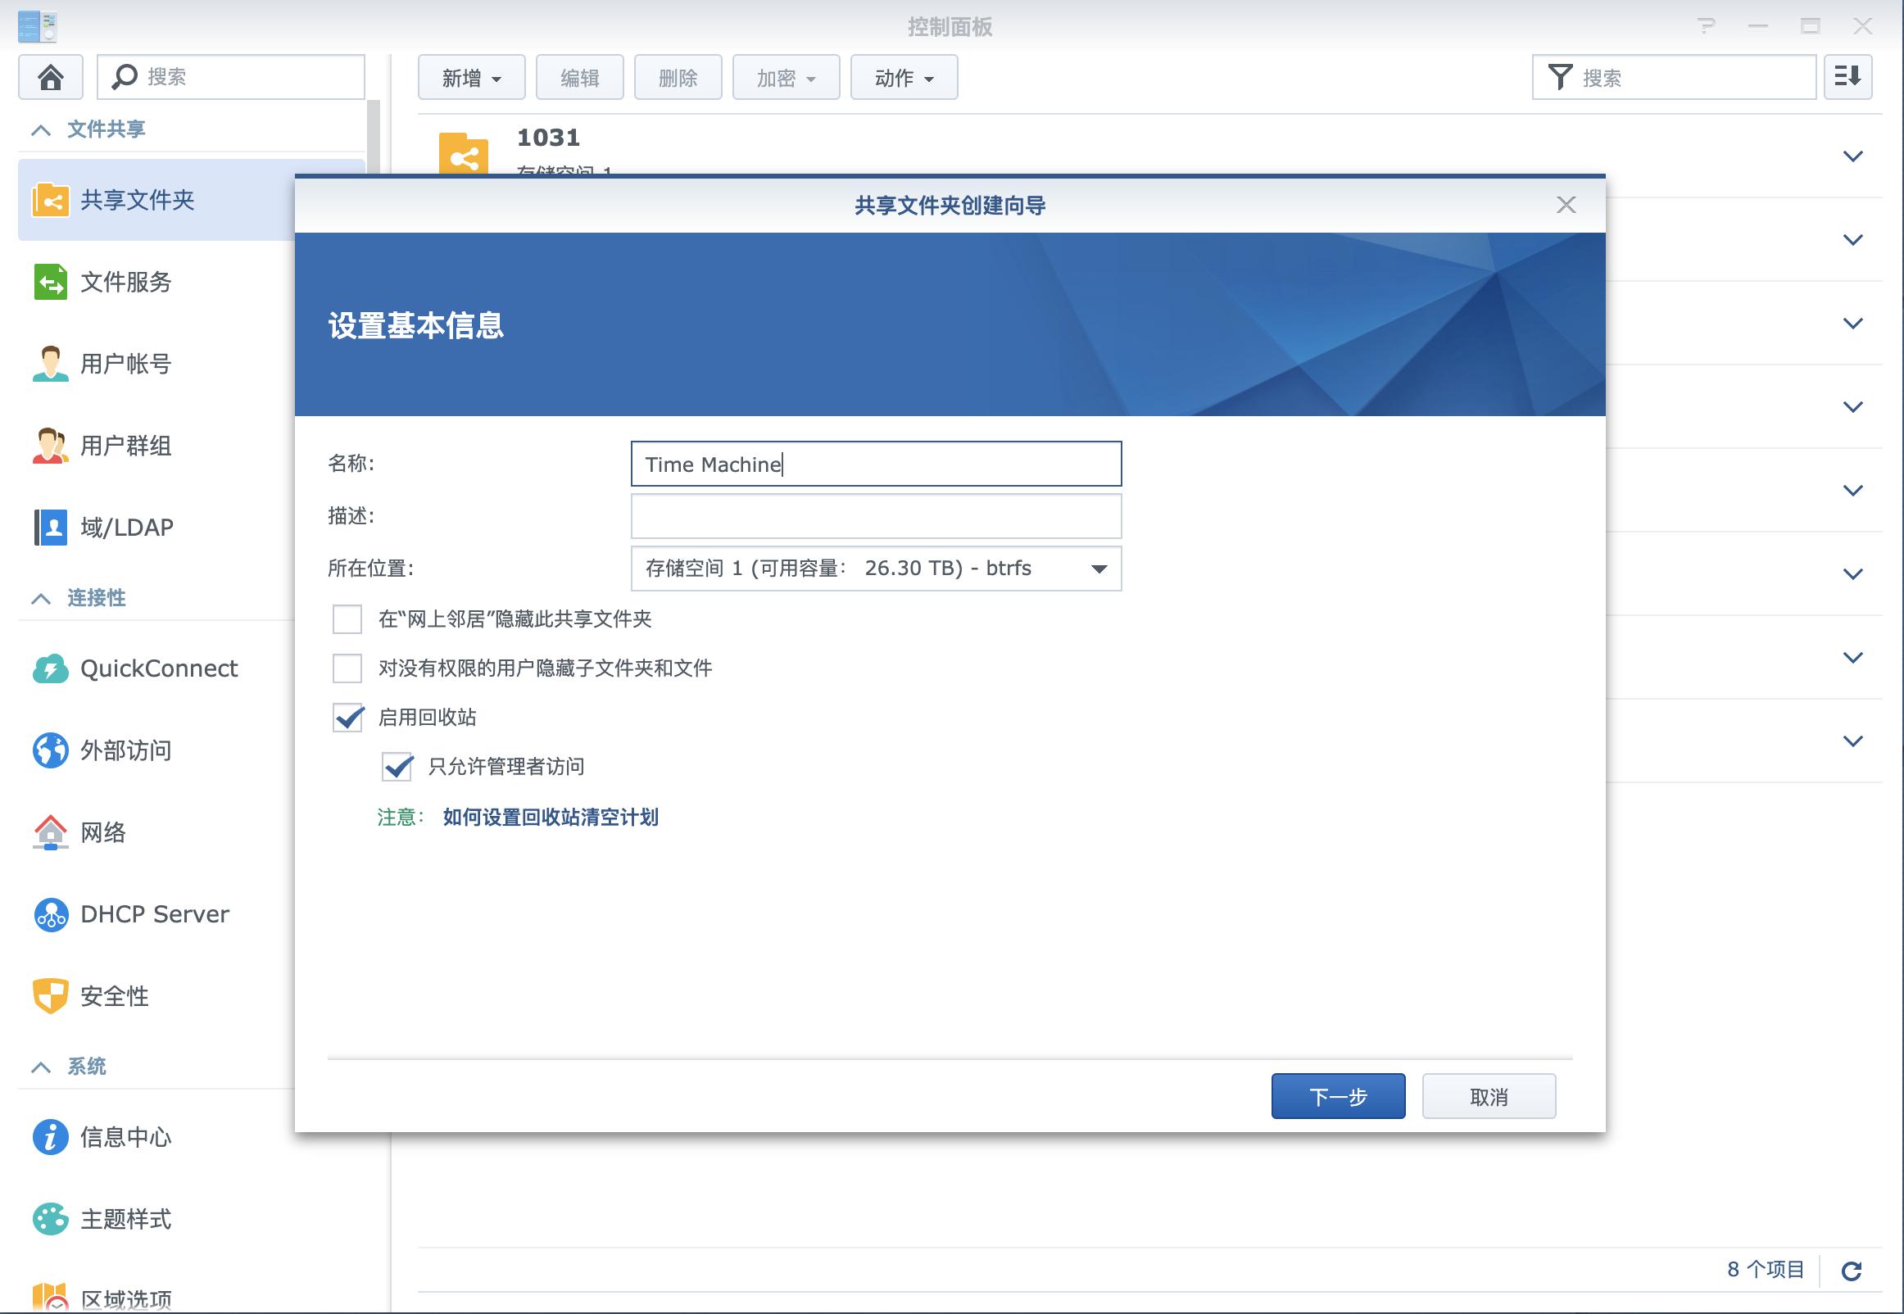The width and height of the screenshot is (1904, 1314).
Task: Open 用户群组 settings in the sidebar
Action: coord(49,446)
